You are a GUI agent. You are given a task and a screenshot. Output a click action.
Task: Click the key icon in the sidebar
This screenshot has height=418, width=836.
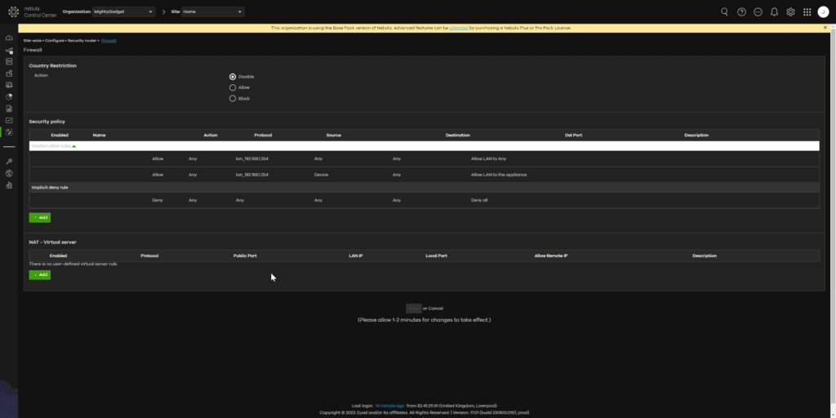(x=9, y=162)
